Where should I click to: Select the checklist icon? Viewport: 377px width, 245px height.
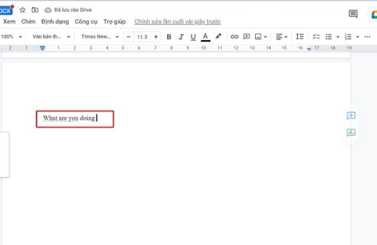click(x=317, y=37)
